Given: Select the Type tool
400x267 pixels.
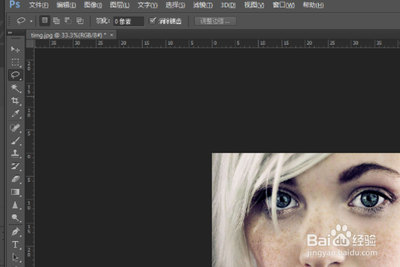Looking at the screenshot, I should click(x=15, y=244).
